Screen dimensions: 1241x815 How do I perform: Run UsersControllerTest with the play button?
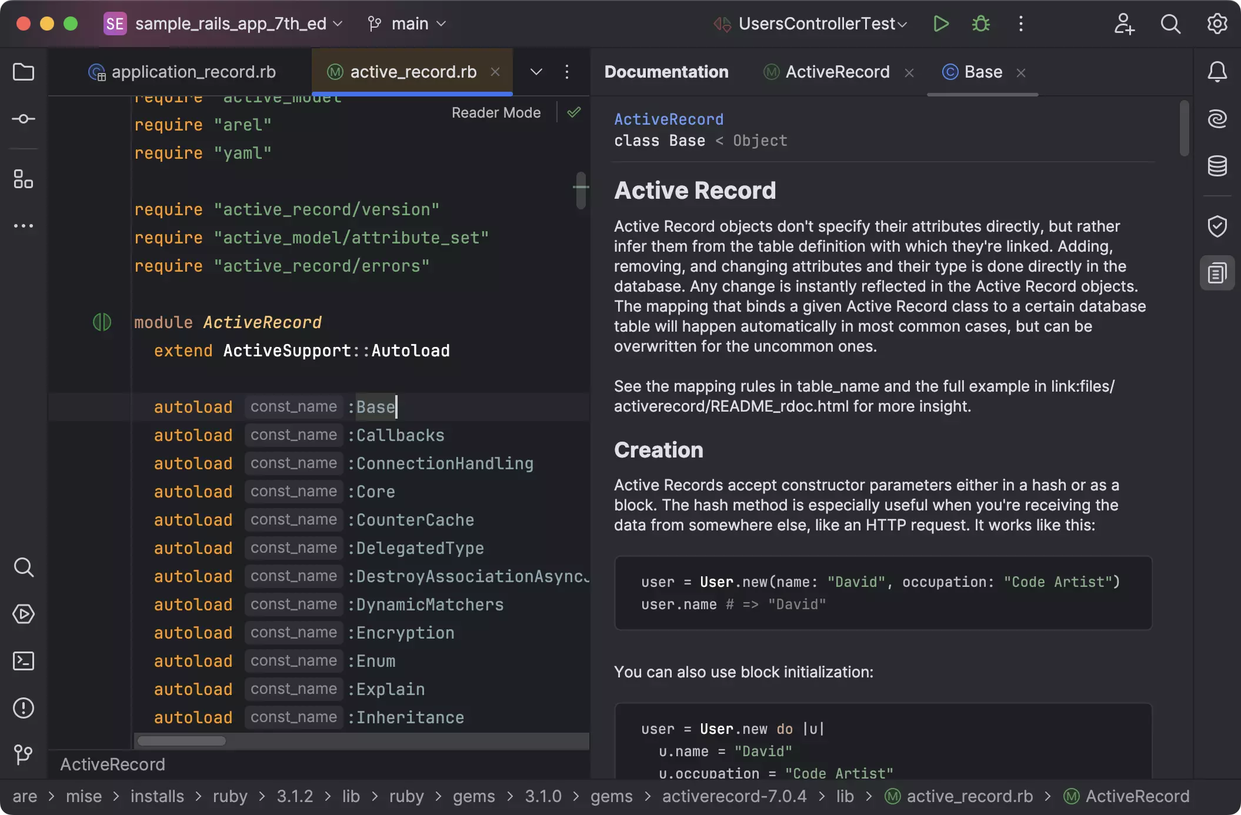click(941, 24)
